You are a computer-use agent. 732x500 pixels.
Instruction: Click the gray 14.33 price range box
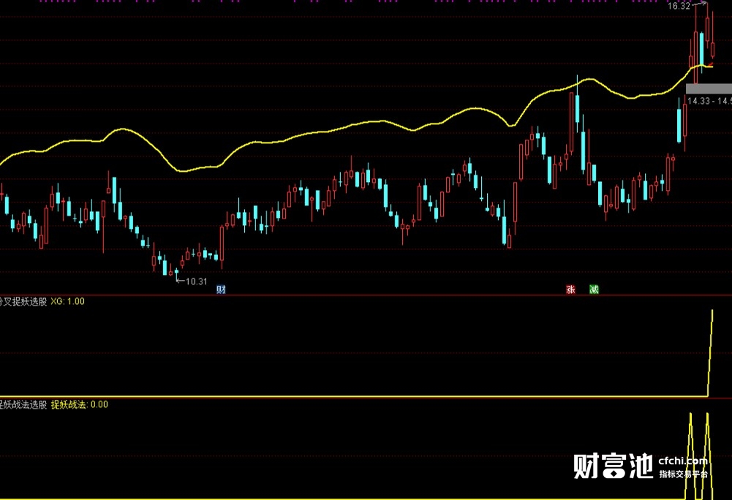(x=709, y=88)
